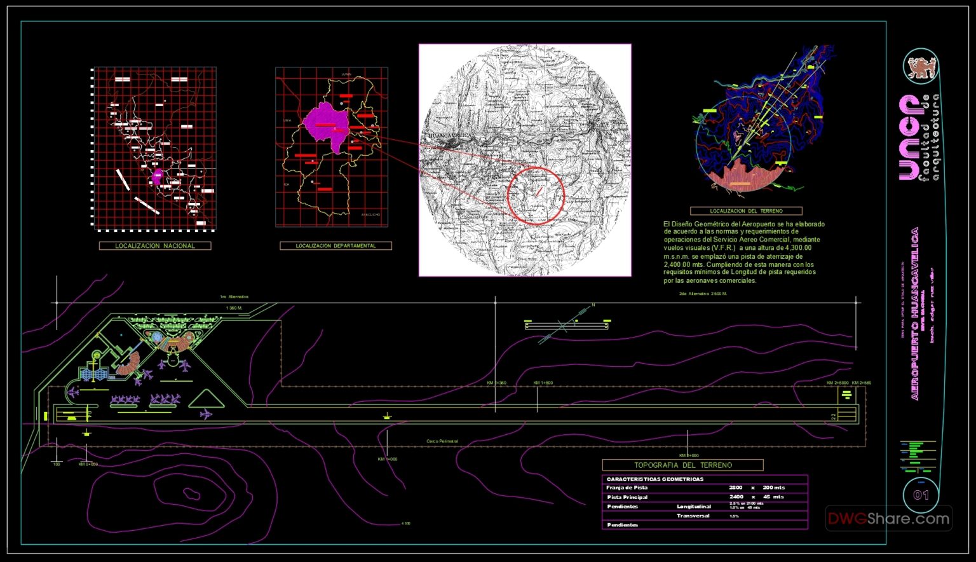The image size is (976, 562).
Task: Select the LOCALIZACION DEPARTAMENTAL map label
Action: (335, 246)
